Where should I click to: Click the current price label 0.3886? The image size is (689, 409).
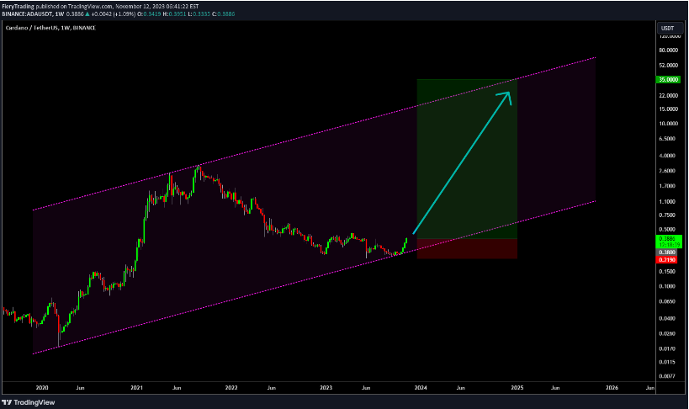pos(668,238)
